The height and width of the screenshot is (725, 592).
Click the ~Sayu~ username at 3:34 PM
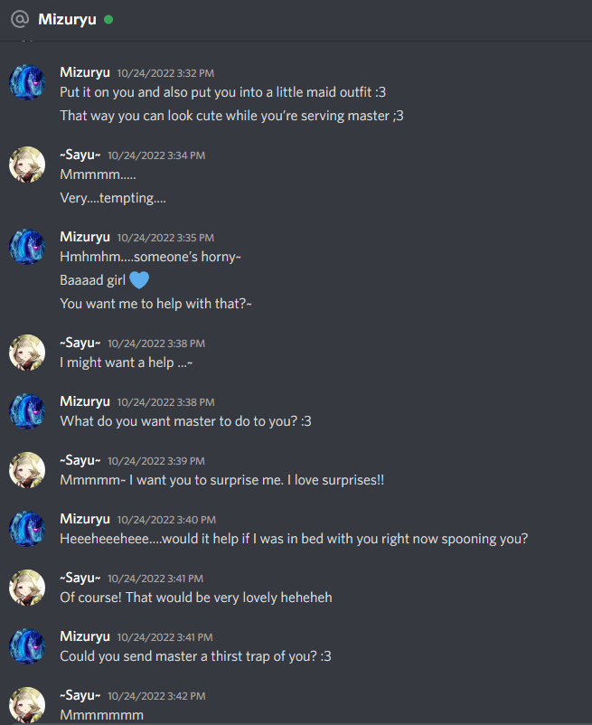(x=80, y=155)
